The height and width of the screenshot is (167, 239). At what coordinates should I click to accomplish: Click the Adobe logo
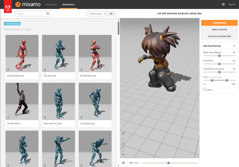tap(8, 7)
